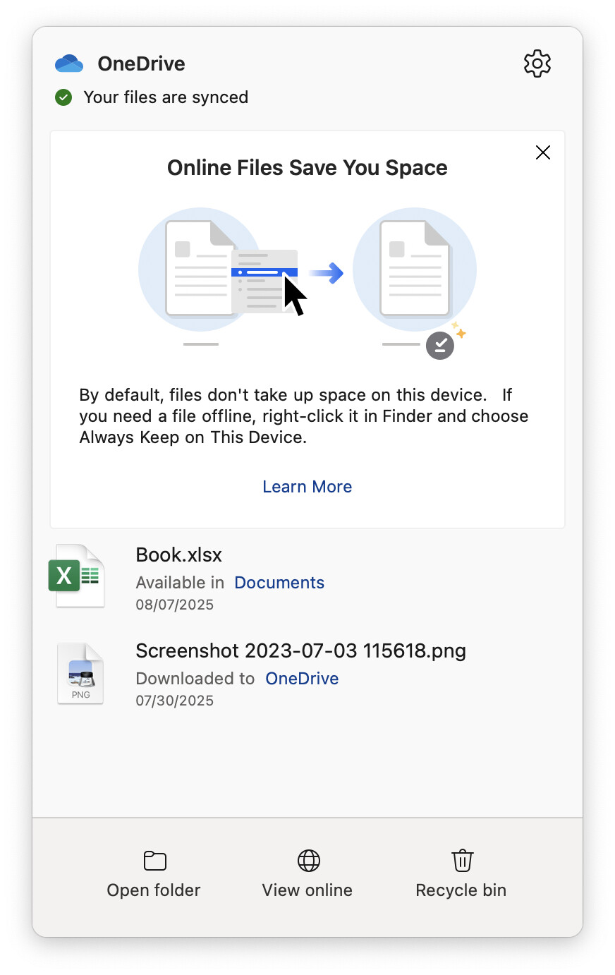Select the View online text label
This screenshot has width=615, height=975.
click(307, 890)
